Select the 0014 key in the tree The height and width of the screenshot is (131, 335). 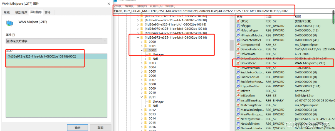[x=152, y=118]
